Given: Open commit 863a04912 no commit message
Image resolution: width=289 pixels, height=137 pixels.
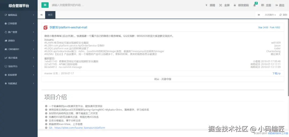Looking at the screenshot, I should [x=63, y=67].
